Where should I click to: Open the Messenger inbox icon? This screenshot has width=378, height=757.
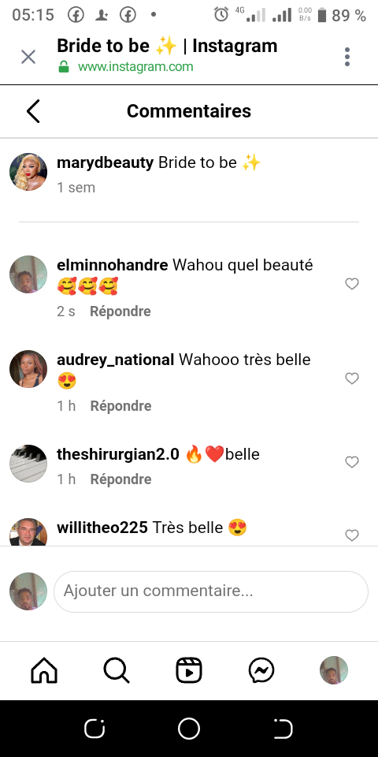(261, 670)
